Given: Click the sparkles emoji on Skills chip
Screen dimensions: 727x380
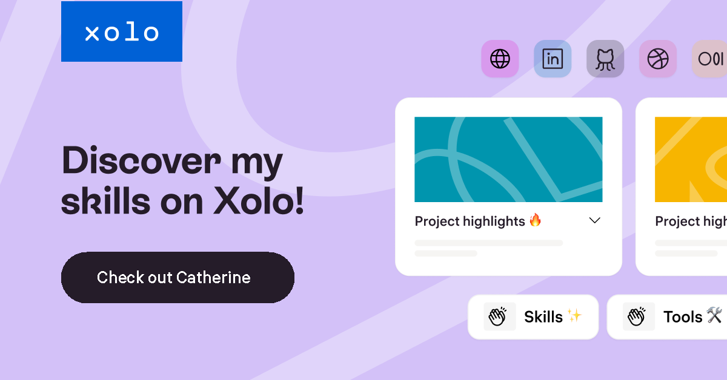Looking at the screenshot, I should 574,316.
